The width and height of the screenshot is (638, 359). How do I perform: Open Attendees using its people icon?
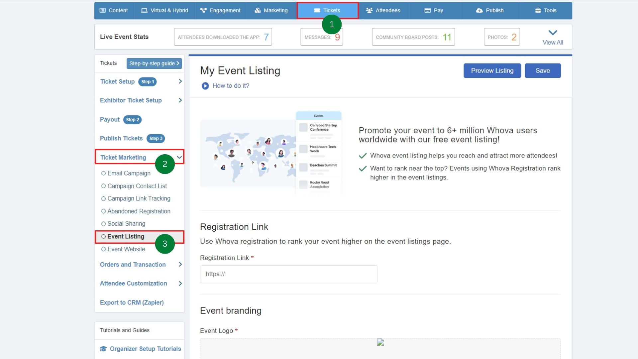pyautogui.click(x=370, y=10)
